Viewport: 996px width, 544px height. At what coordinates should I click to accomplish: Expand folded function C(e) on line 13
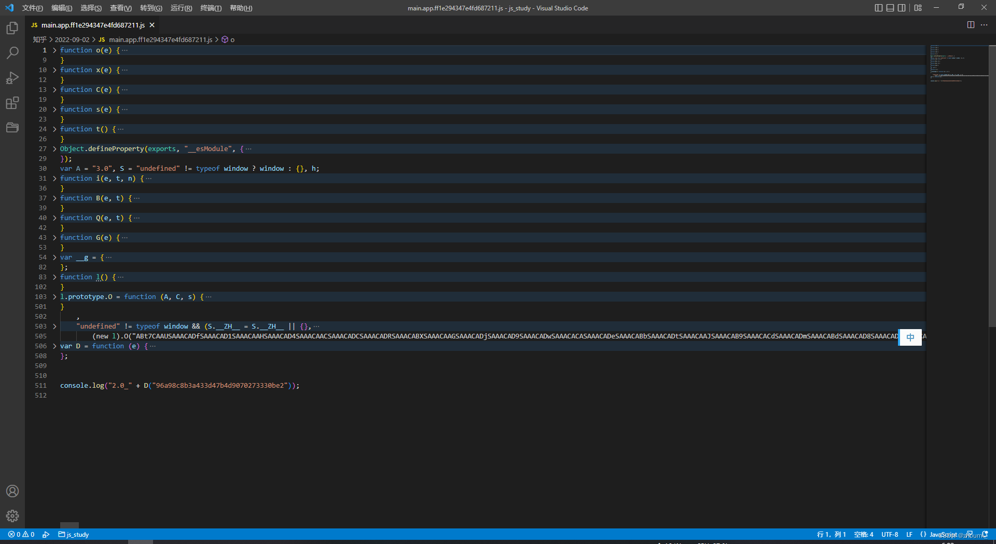coord(54,90)
